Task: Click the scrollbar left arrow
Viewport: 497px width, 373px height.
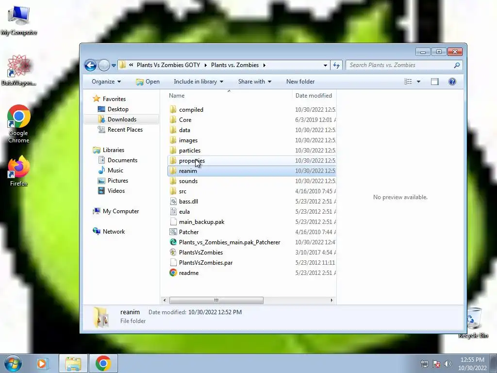Action: (x=164, y=300)
